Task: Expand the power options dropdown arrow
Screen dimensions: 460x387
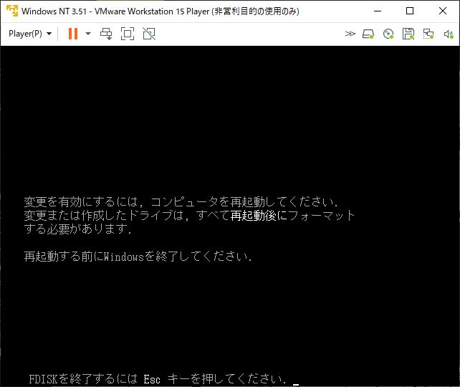Action: [x=88, y=34]
